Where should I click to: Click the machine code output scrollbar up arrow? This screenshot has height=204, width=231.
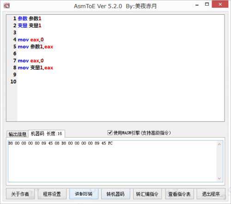click(x=219, y=144)
